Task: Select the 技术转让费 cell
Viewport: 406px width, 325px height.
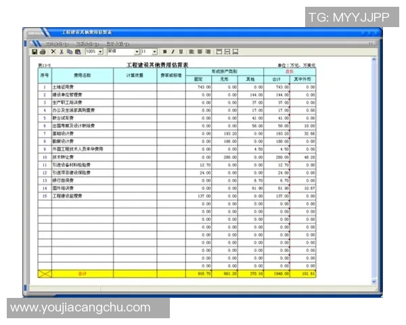Action: pyautogui.click(x=83, y=157)
